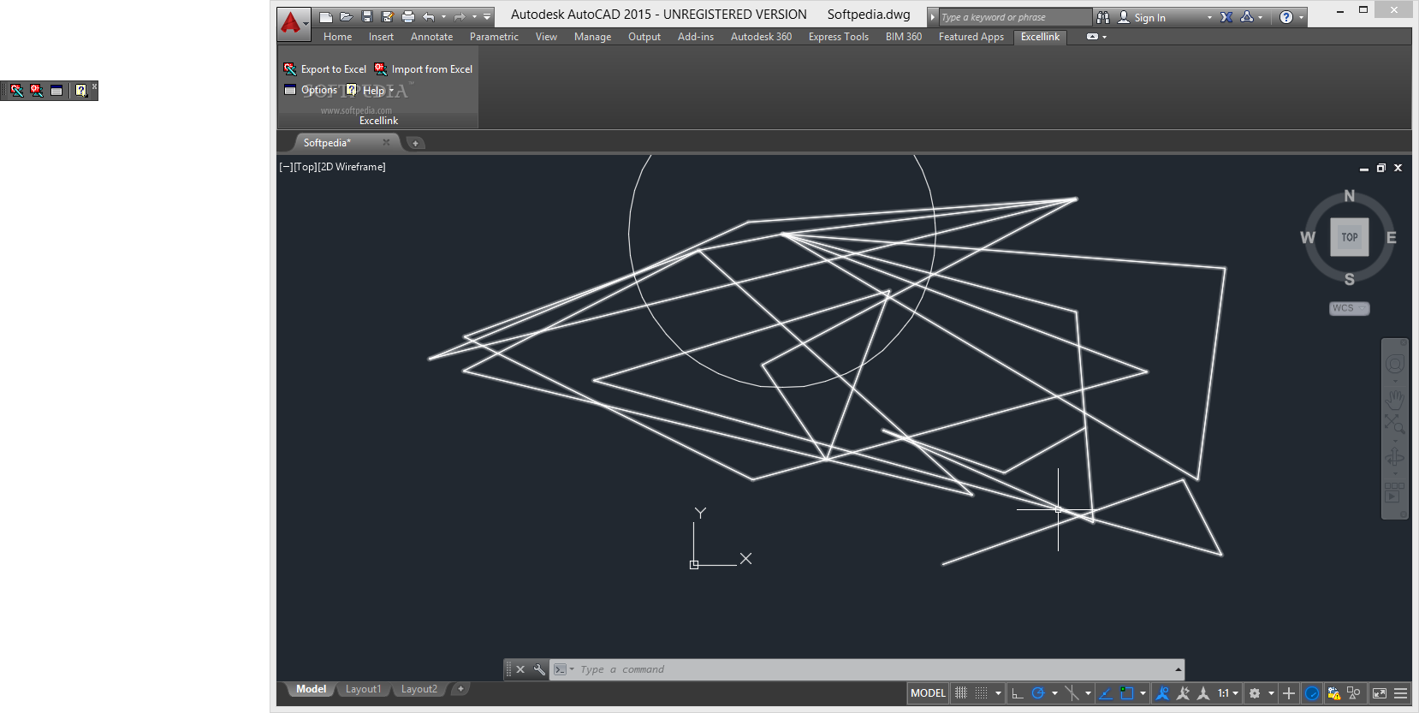Click Import from Excel in floating toolbar
This screenshot has height=713, width=1419.
coord(36,90)
